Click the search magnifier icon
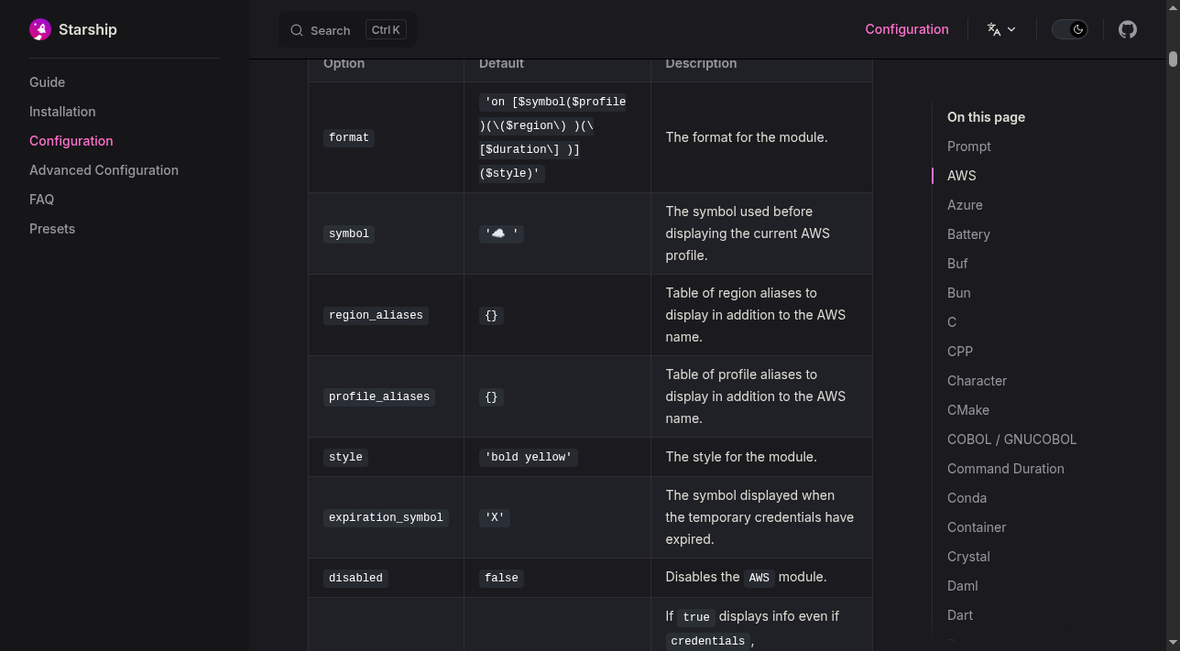The width and height of the screenshot is (1180, 651). 297,30
